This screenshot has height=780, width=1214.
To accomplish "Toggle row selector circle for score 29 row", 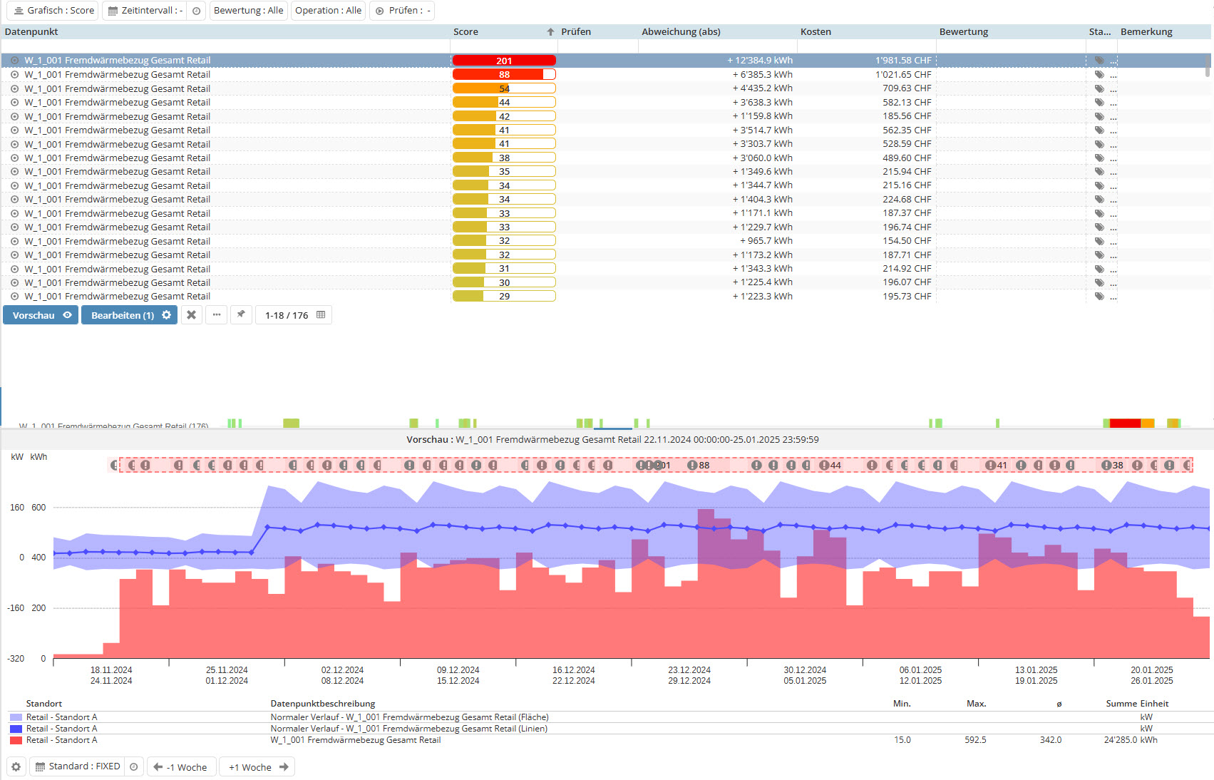I will [14, 297].
